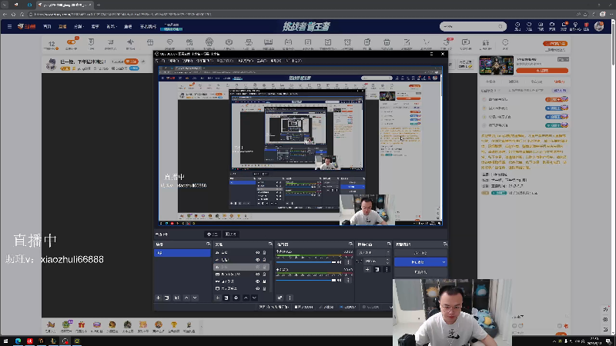Expand the scene transition type combo box

click(x=373, y=253)
